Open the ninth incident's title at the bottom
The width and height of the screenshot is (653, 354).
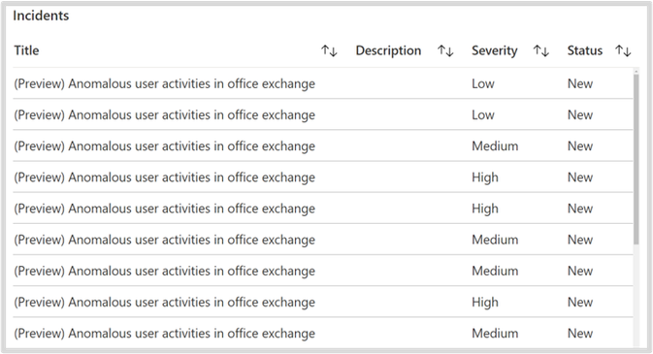tap(165, 334)
